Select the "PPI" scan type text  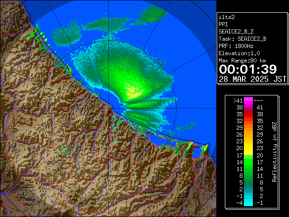point(223,24)
